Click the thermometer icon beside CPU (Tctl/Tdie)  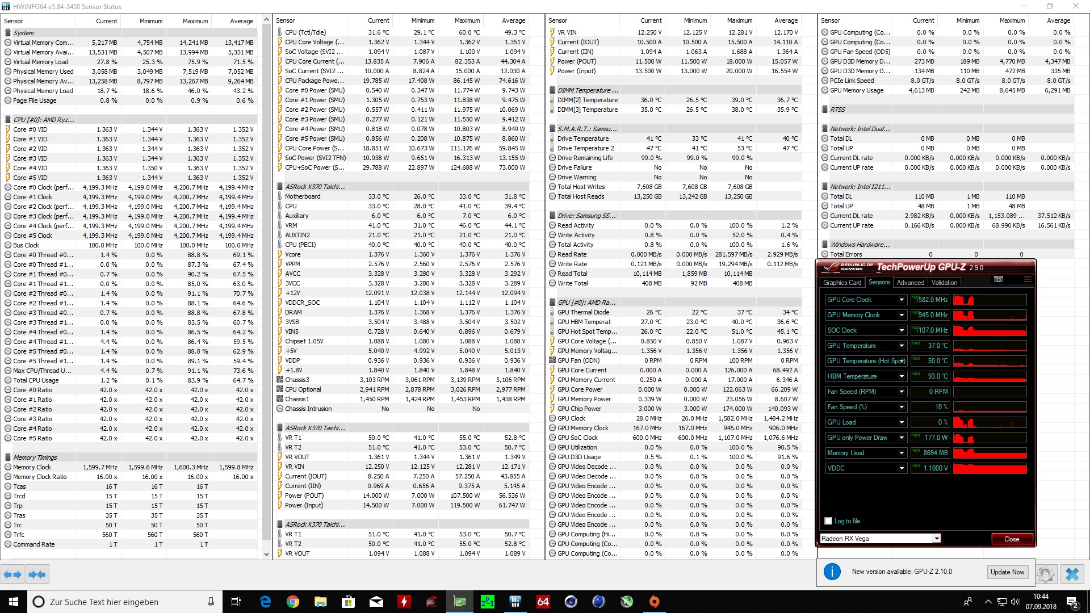280,32
